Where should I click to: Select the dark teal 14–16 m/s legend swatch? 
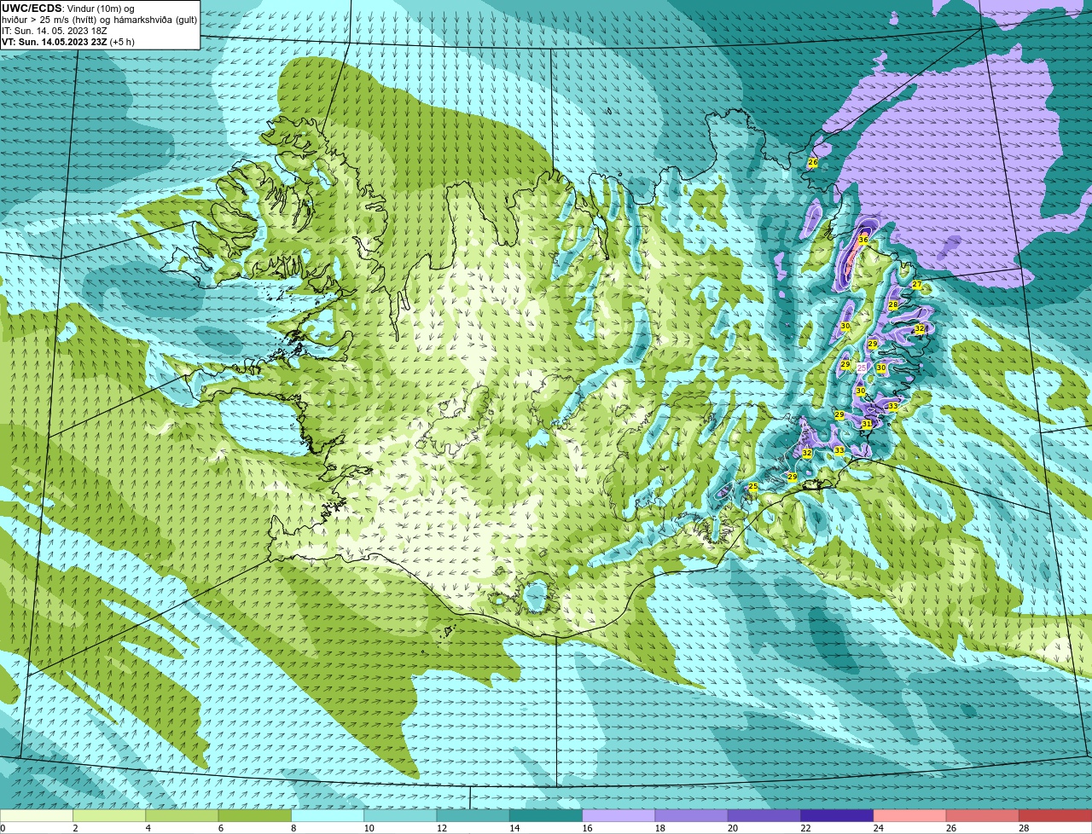tap(546, 815)
